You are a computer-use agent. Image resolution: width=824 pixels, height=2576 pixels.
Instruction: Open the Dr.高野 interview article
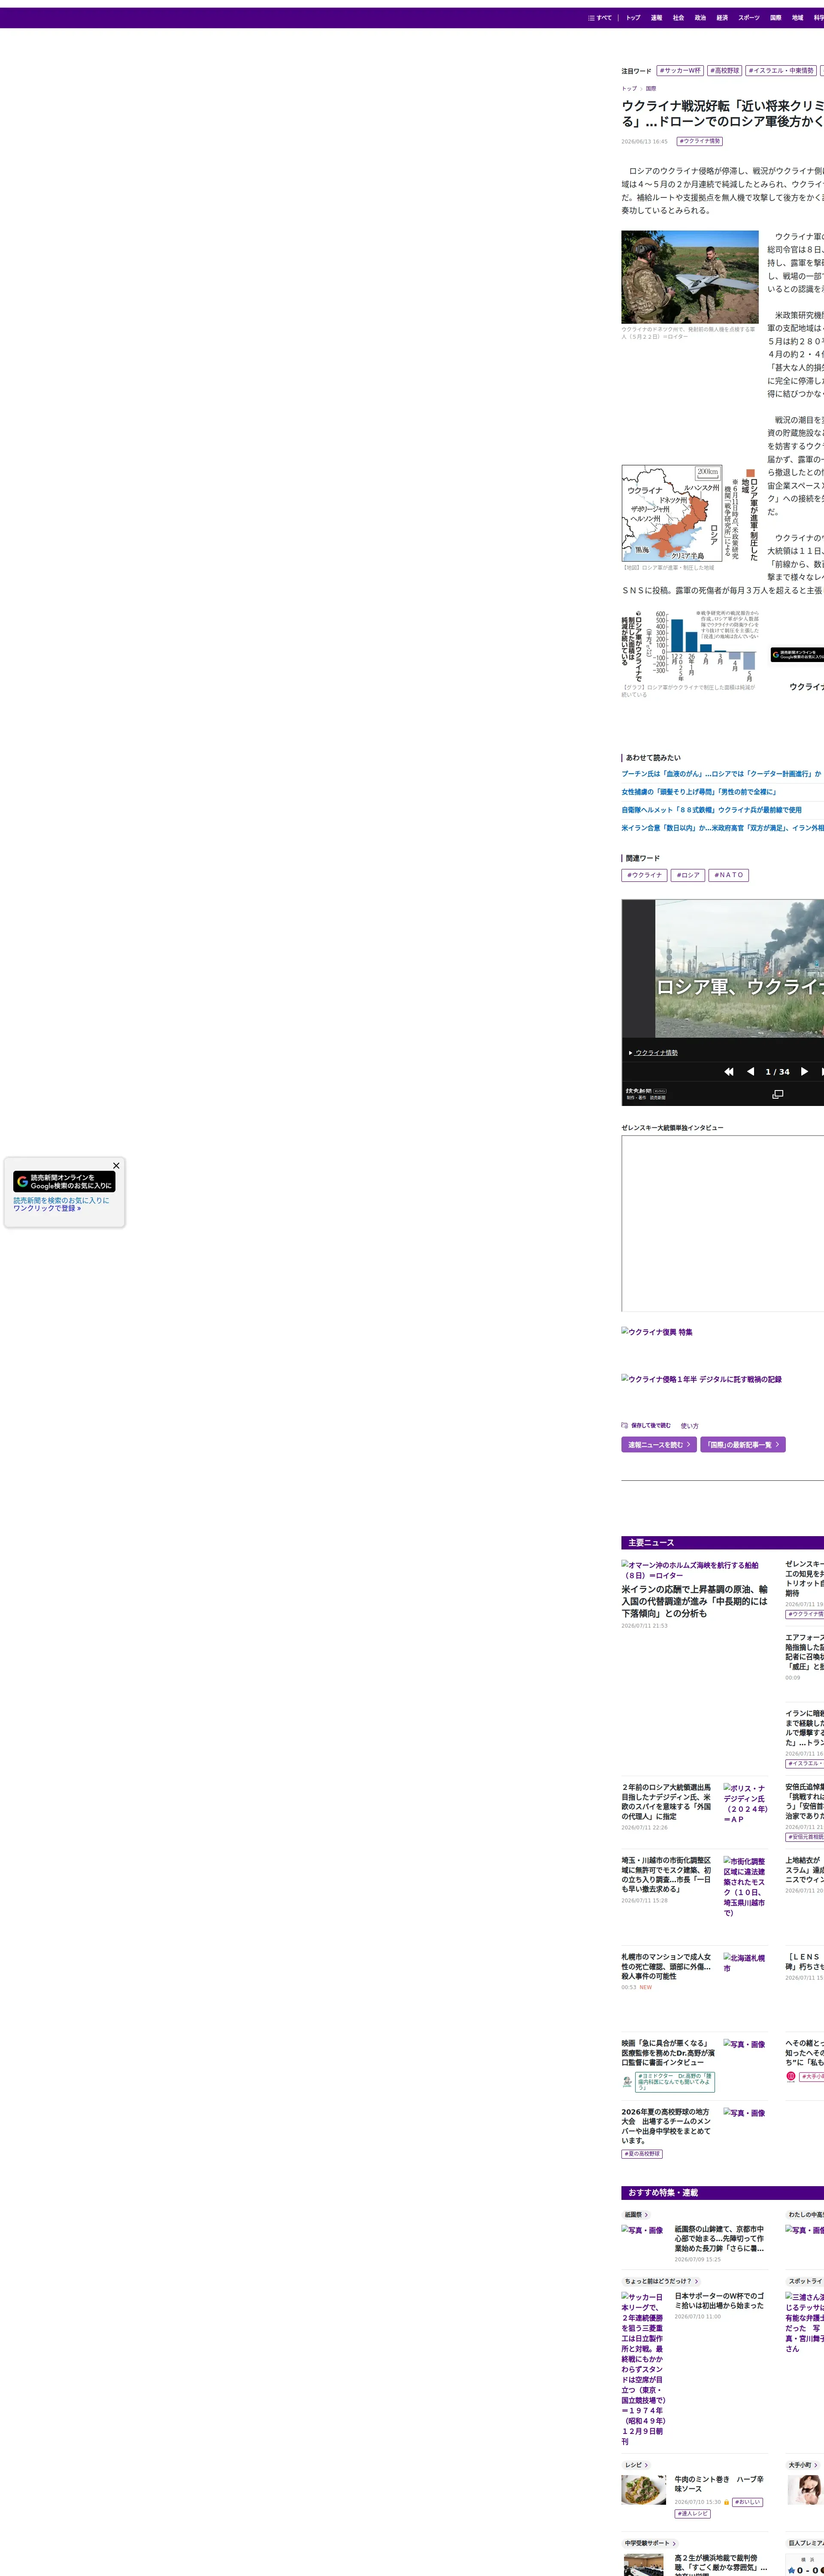668,2053
